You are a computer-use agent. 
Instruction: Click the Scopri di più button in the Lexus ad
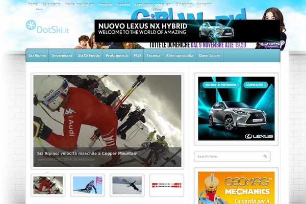pos(256,85)
